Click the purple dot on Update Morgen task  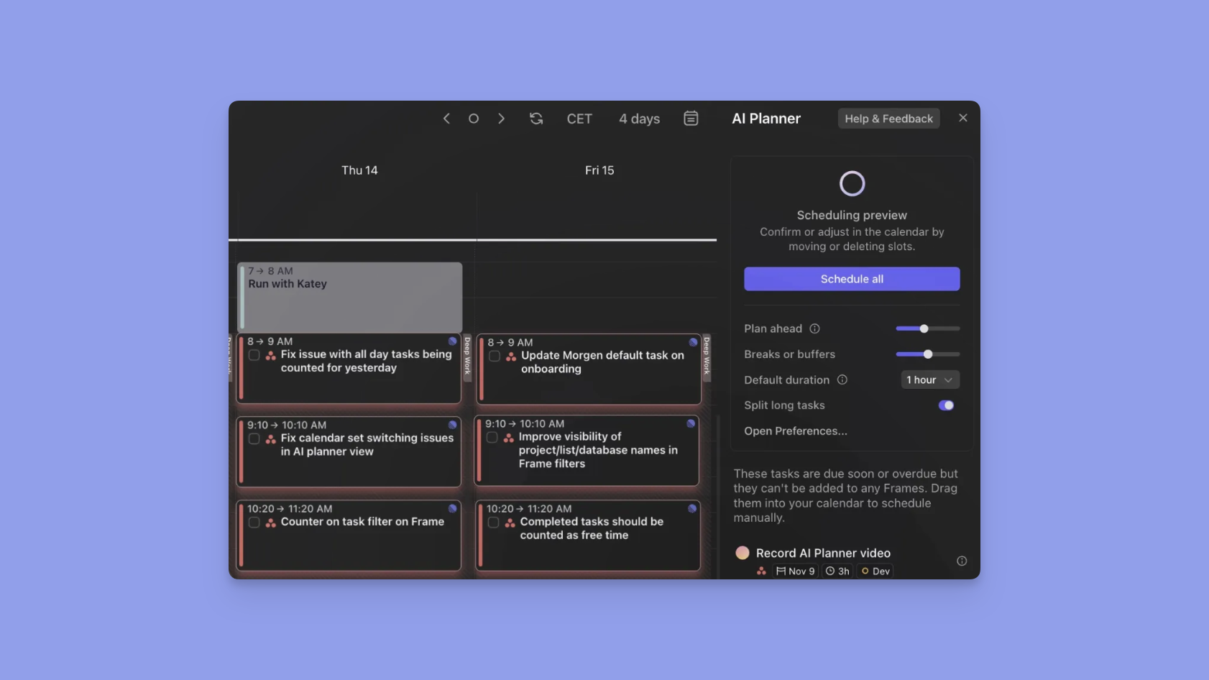(694, 342)
